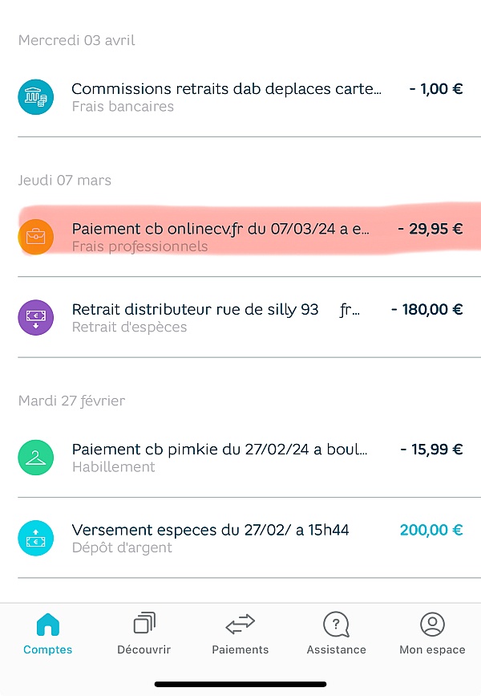This screenshot has height=696, width=481.
Task: Tap the 200,00 € deposit amount
Action: tap(430, 530)
